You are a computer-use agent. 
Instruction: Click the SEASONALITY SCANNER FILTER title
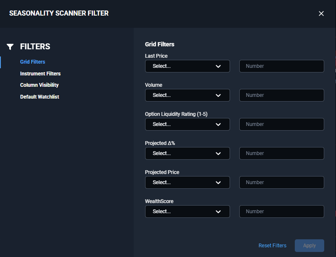tap(59, 13)
